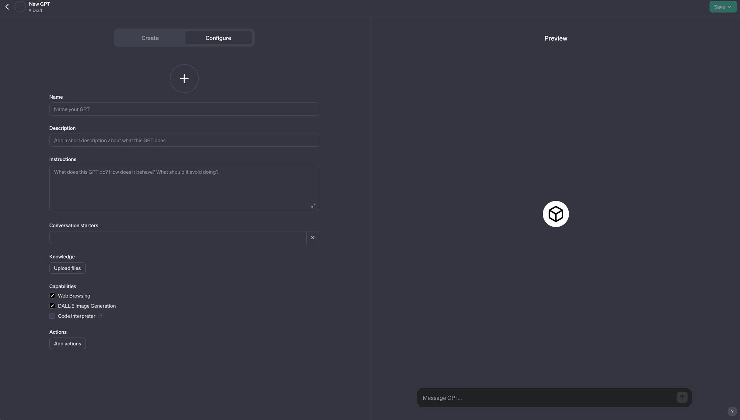The width and height of the screenshot is (740, 420).
Task: Show Code Interpreter help tooltip
Action: (101, 316)
